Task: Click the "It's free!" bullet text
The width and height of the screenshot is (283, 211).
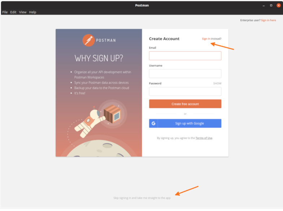Action: click(x=80, y=93)
